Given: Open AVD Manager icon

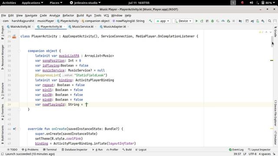Looking at the screenshot, I should (258, 21).
